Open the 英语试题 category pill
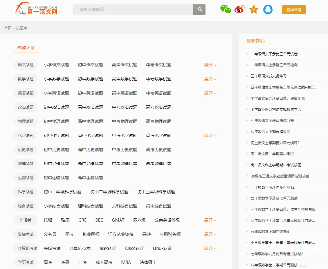Image resolution: width=328 pixels, height=269 pixels. click(x=26, y=93)
